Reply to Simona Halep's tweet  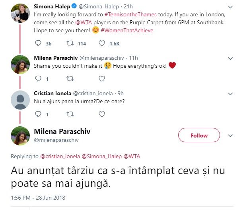point(39,43)
